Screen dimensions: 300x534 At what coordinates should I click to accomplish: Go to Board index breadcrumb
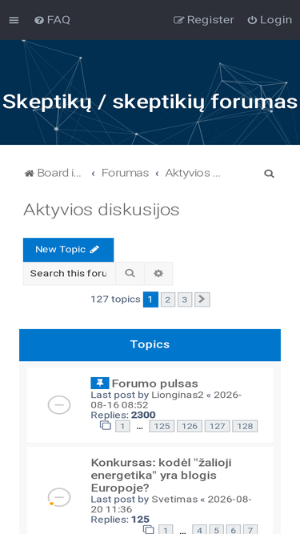pos(53,173)
